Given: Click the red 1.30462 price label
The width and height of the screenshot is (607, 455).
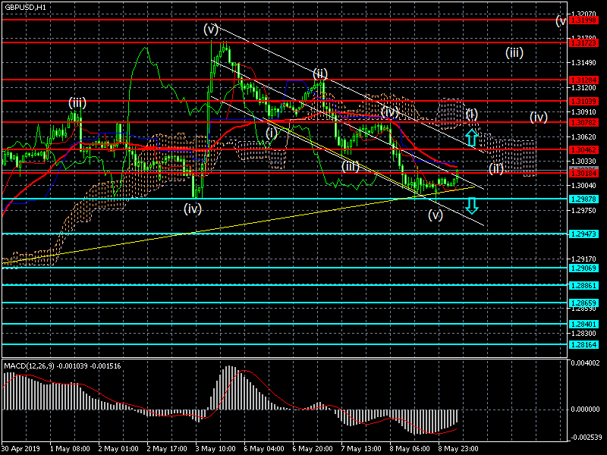Looking at the screenshot, I should point(583,149).
